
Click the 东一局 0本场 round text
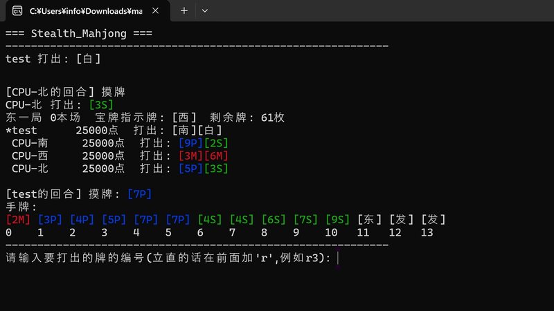point(43,117)
